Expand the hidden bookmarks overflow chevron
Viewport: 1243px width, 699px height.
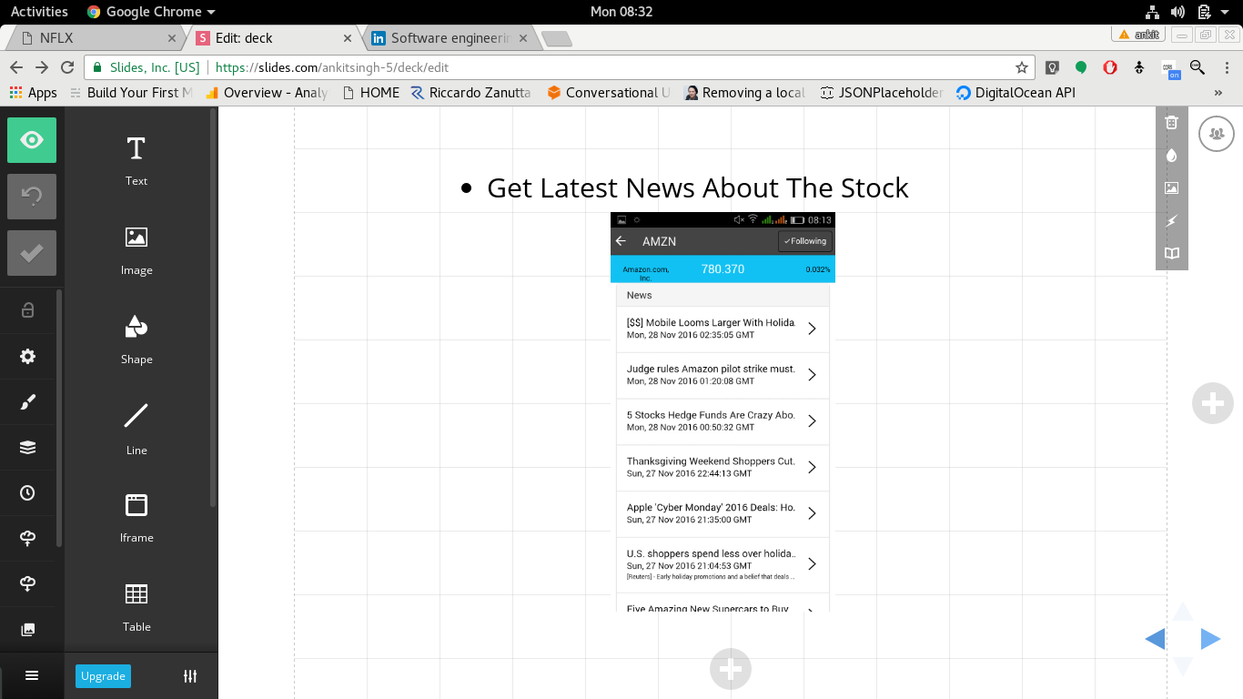point(1218,93)
